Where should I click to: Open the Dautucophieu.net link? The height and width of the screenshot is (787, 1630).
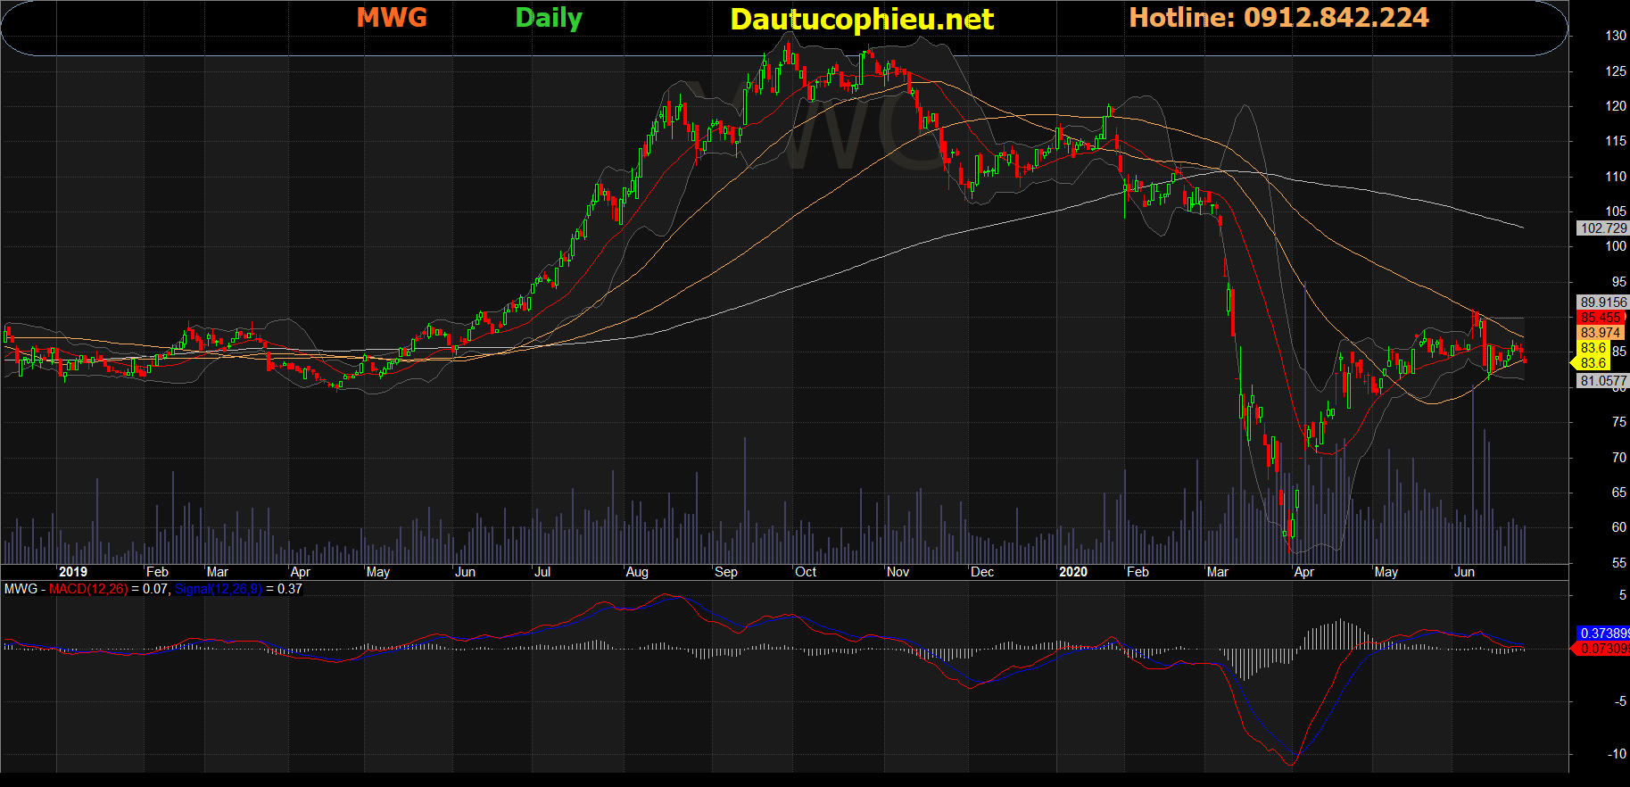point(861,20)
